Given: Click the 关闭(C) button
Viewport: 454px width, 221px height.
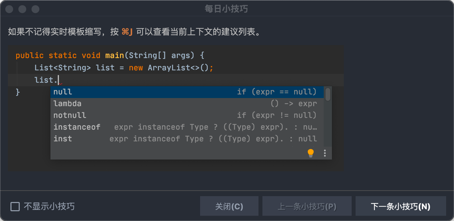Looking at the screenshot, I should 229,206.
